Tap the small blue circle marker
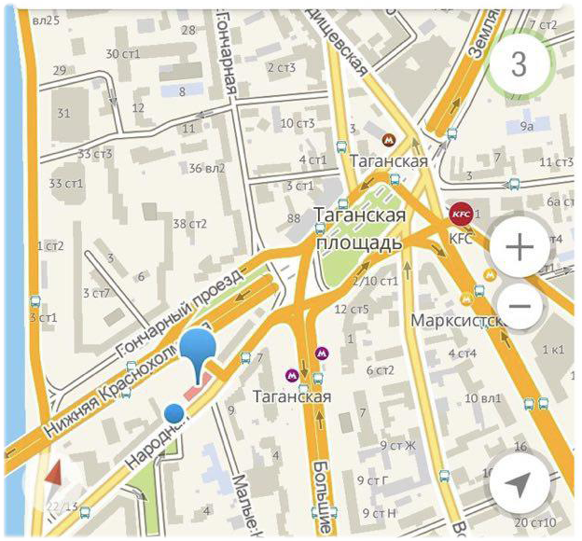 (x=174, y=413)
